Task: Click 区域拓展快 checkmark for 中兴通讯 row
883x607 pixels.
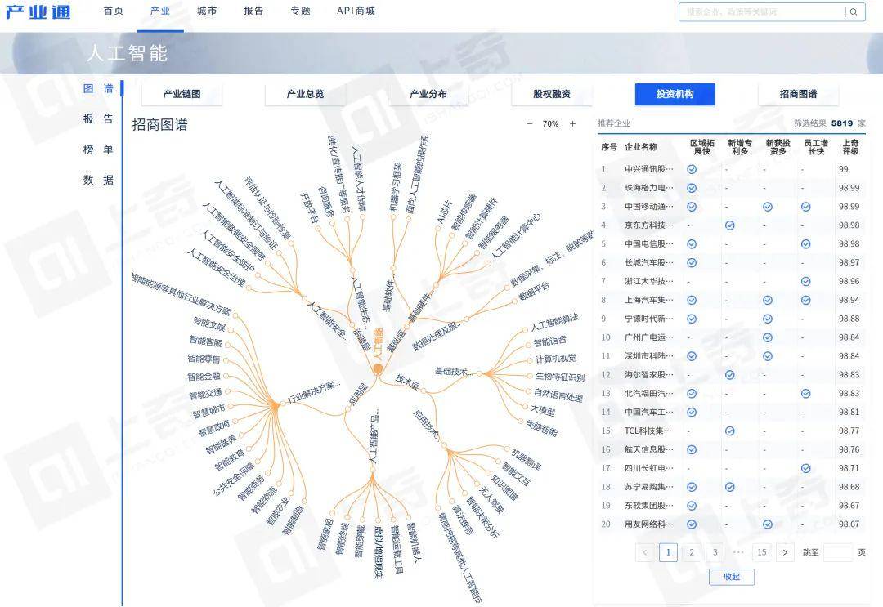Action: [x=692, y=169]
